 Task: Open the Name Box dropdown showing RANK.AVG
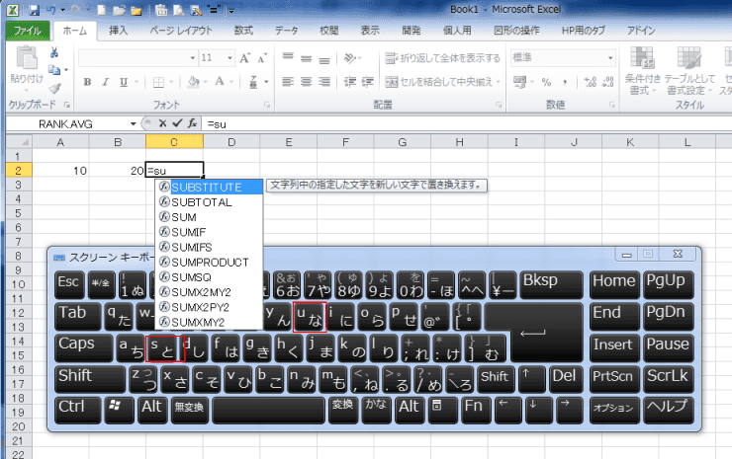pyautogui.click(x=134, y=124)
